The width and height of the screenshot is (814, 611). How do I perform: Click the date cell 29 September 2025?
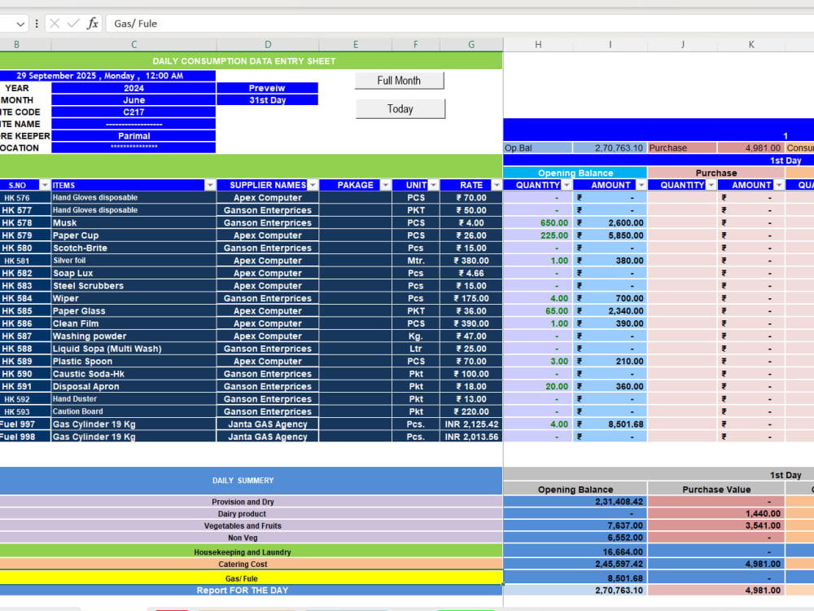(107, 75)
